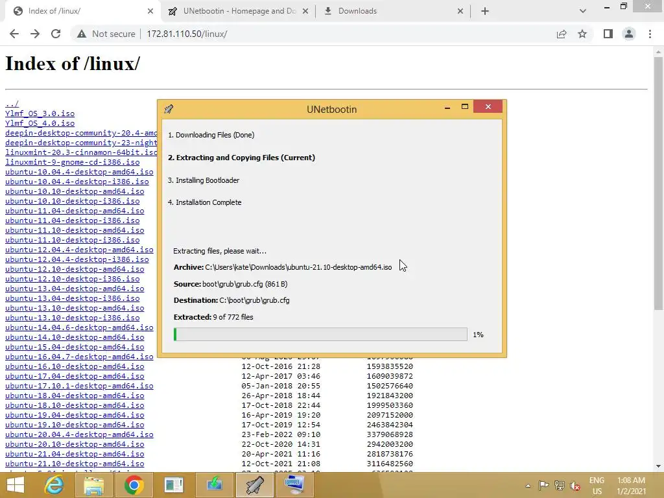Open linuxmint-9-gnome-cd-i386.iso link

coord(73,162)
